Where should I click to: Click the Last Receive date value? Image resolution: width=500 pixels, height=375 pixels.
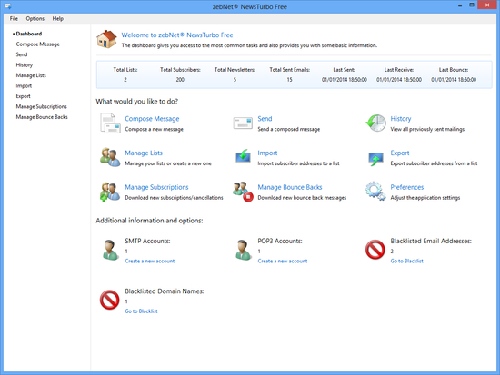click(x=399, y=80)
